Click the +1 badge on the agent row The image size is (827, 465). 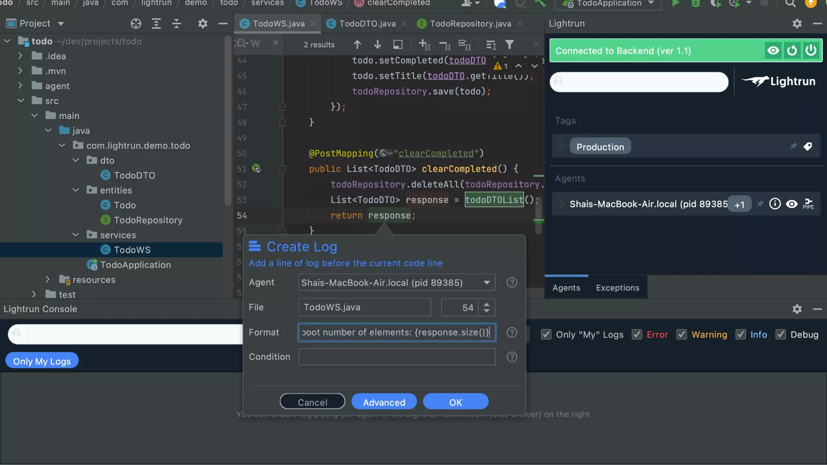739,205
